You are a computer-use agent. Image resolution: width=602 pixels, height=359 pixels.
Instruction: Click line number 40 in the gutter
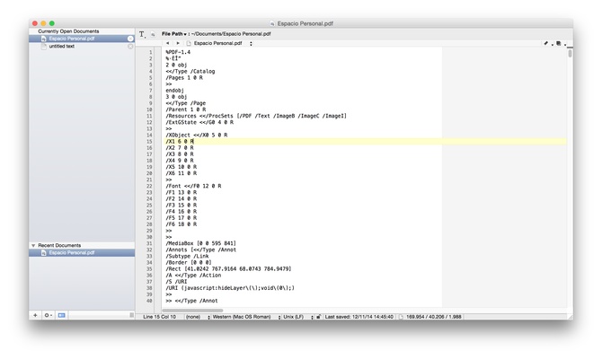[x=149, y=301]
